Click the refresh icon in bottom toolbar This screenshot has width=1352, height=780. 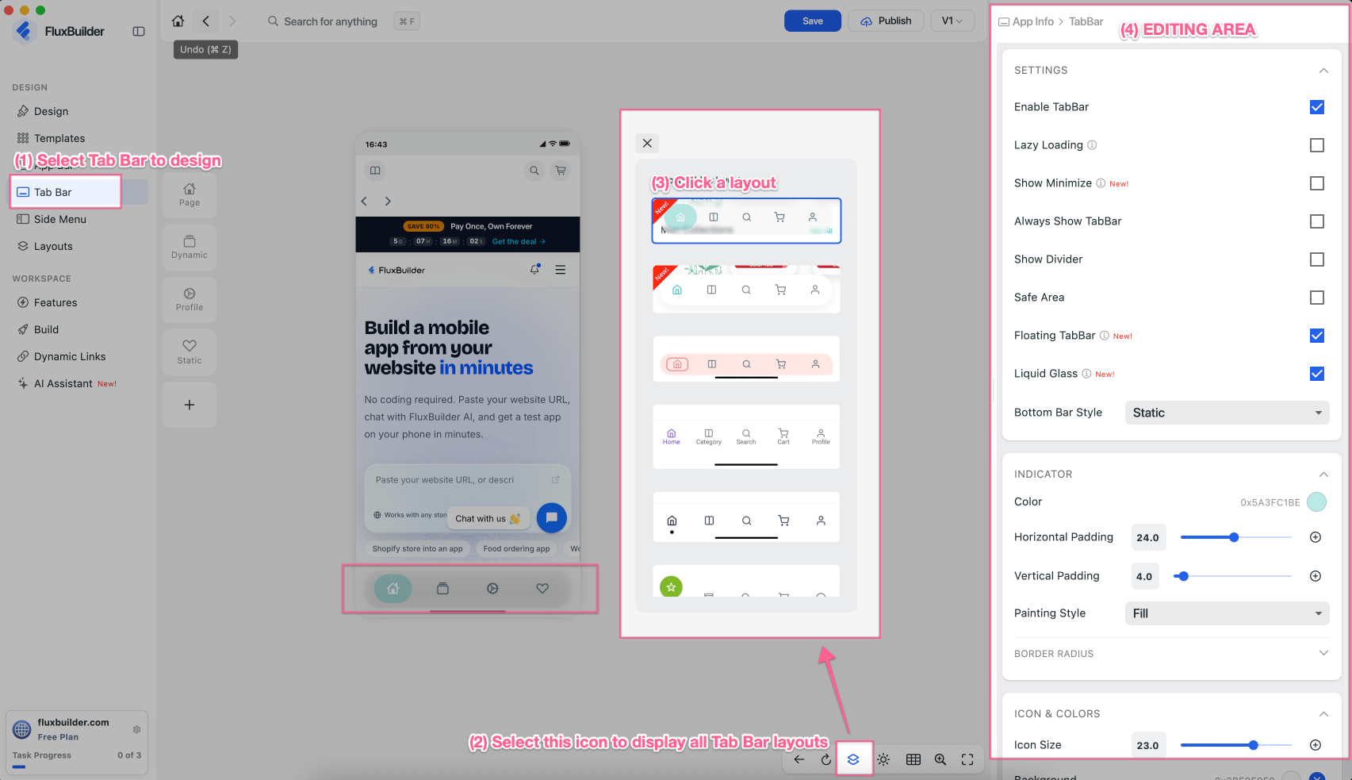tap(825, 759)
